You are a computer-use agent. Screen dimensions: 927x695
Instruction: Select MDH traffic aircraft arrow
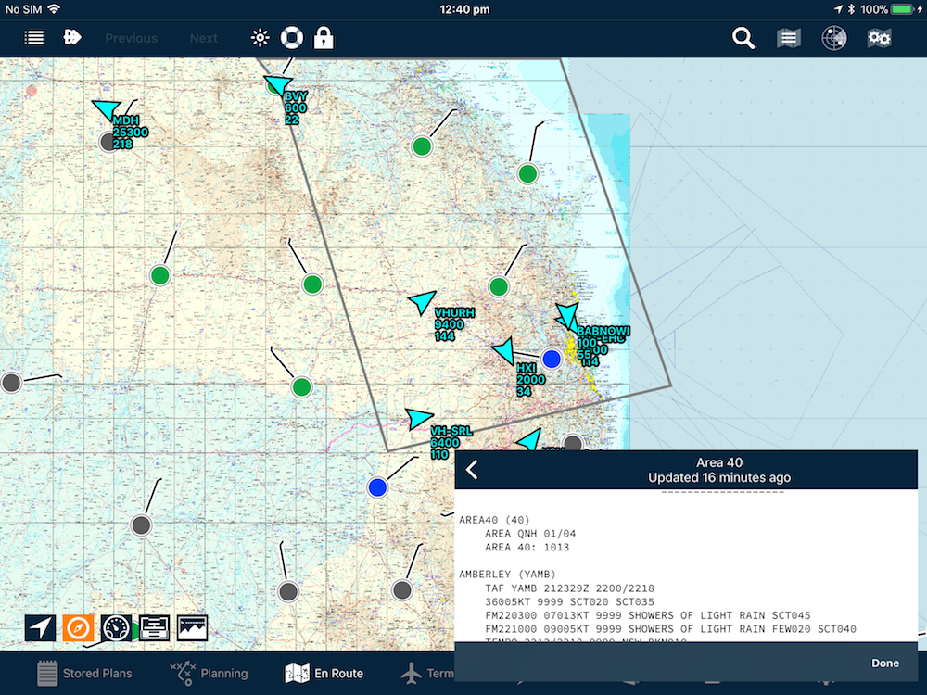point(107,110)
